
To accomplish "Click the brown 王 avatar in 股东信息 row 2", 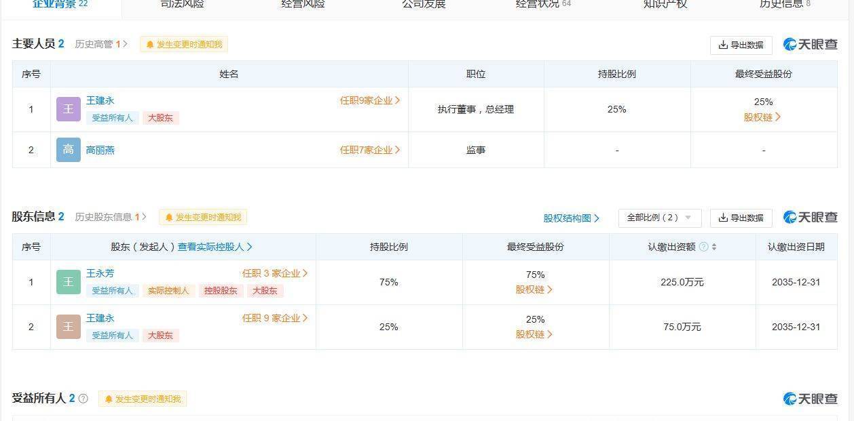I will (69, 327).
